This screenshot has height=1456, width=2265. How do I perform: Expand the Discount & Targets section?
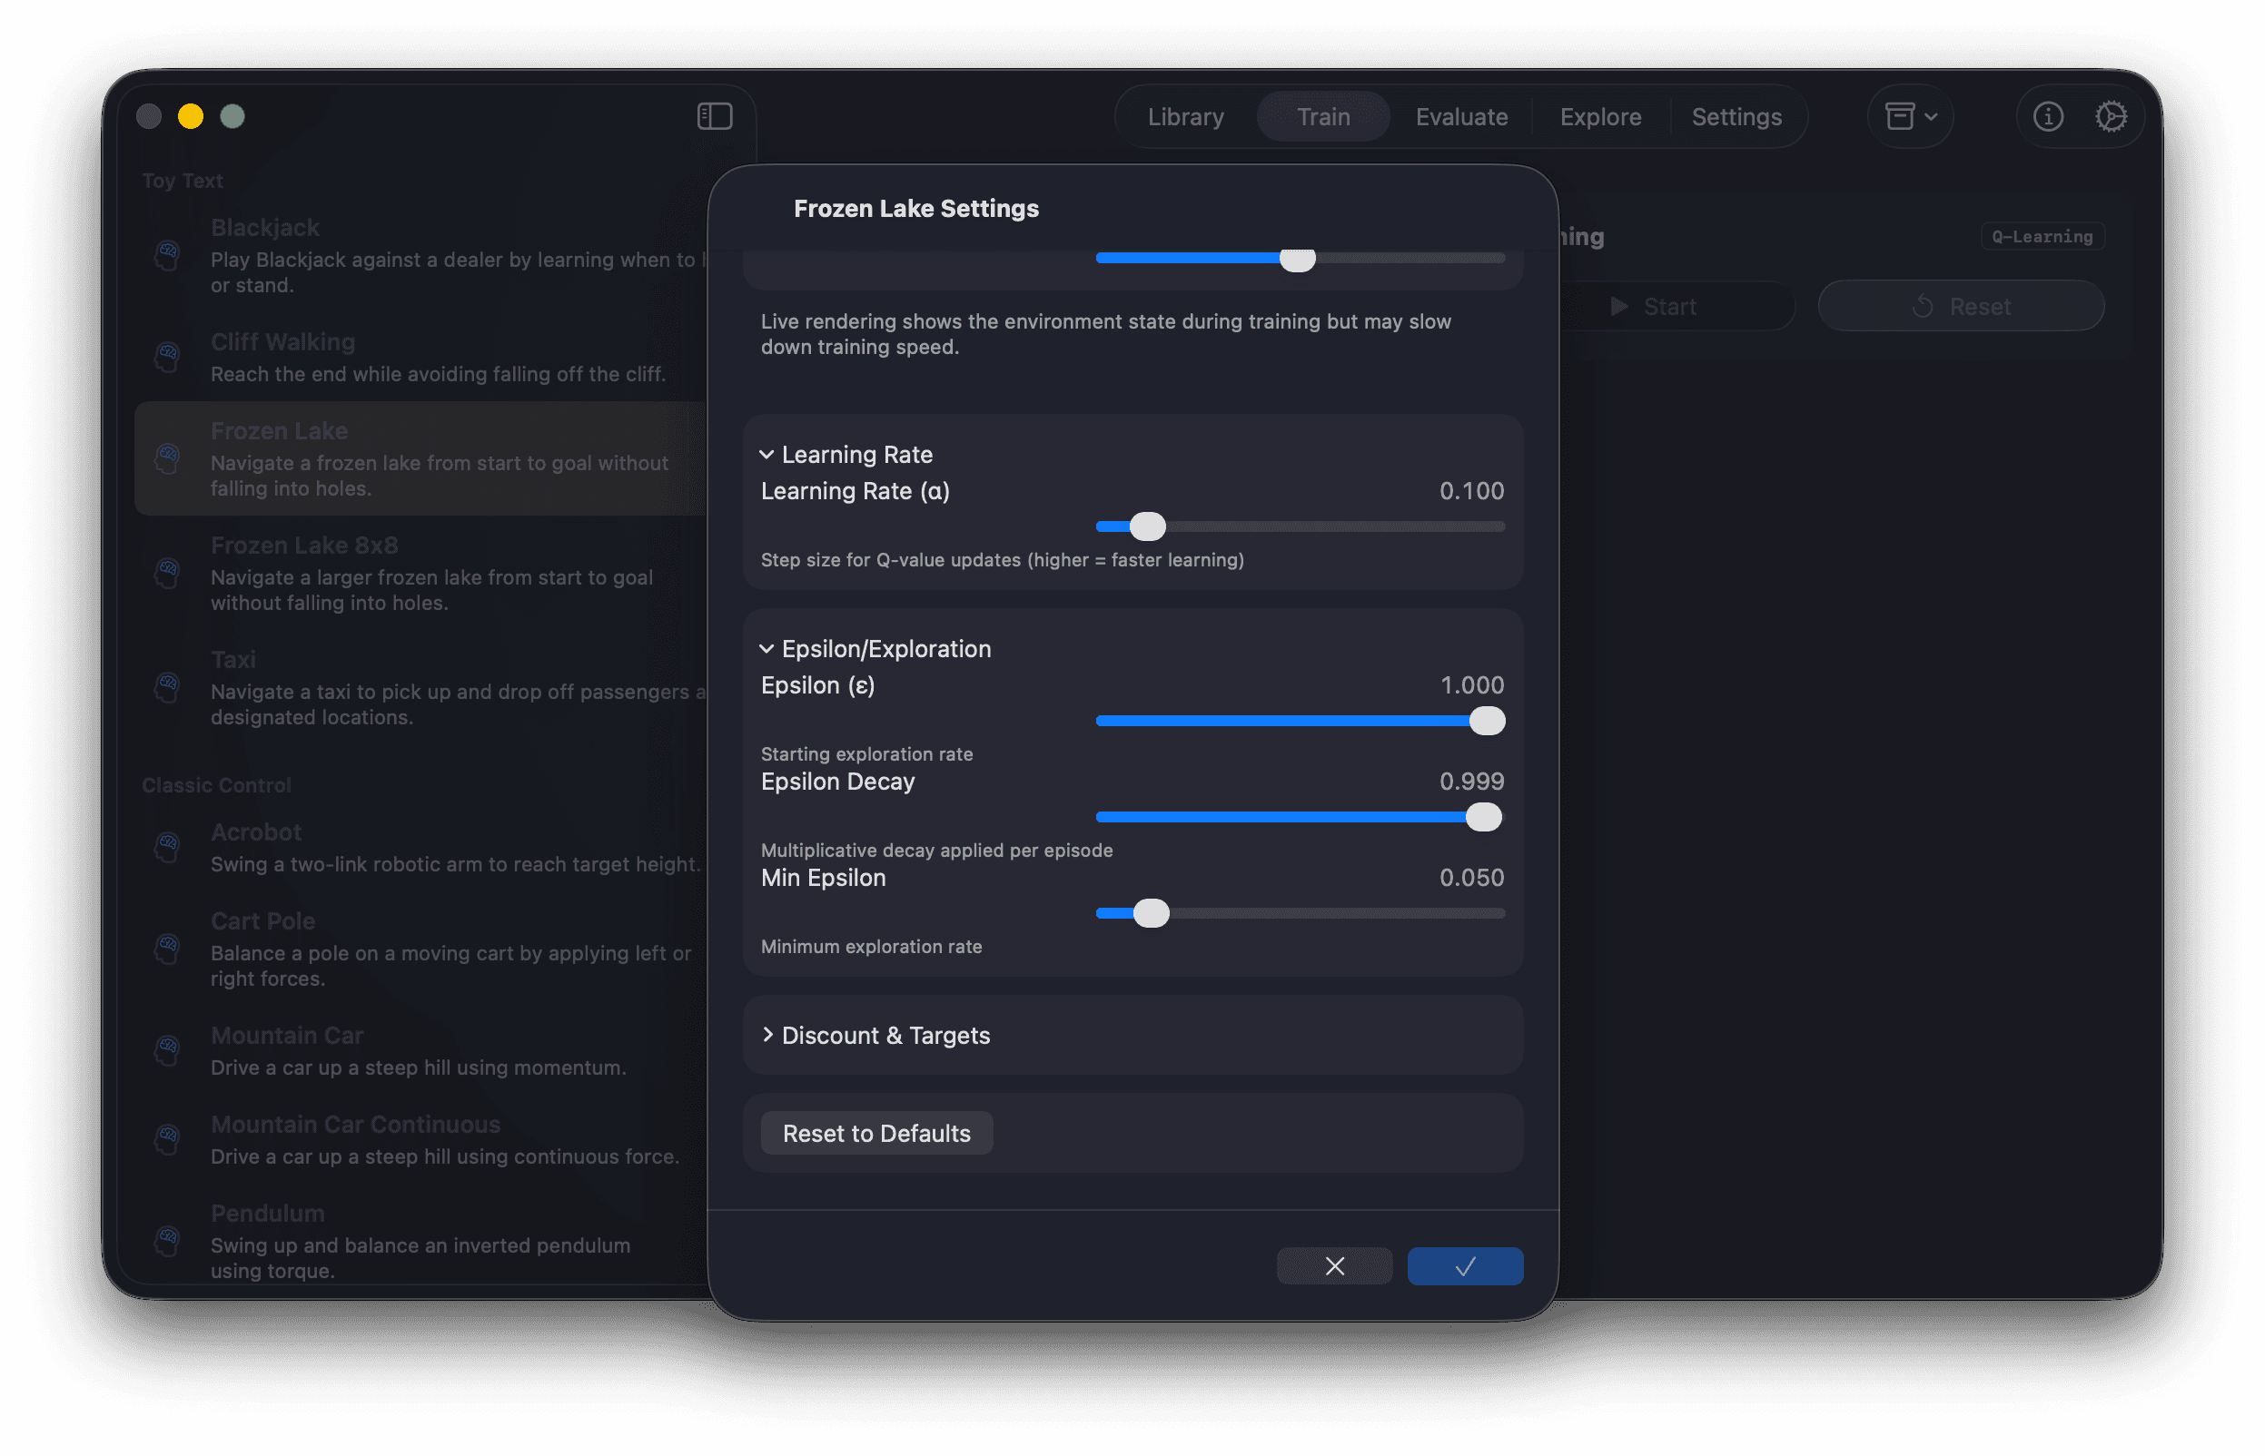coord(767,1036)
